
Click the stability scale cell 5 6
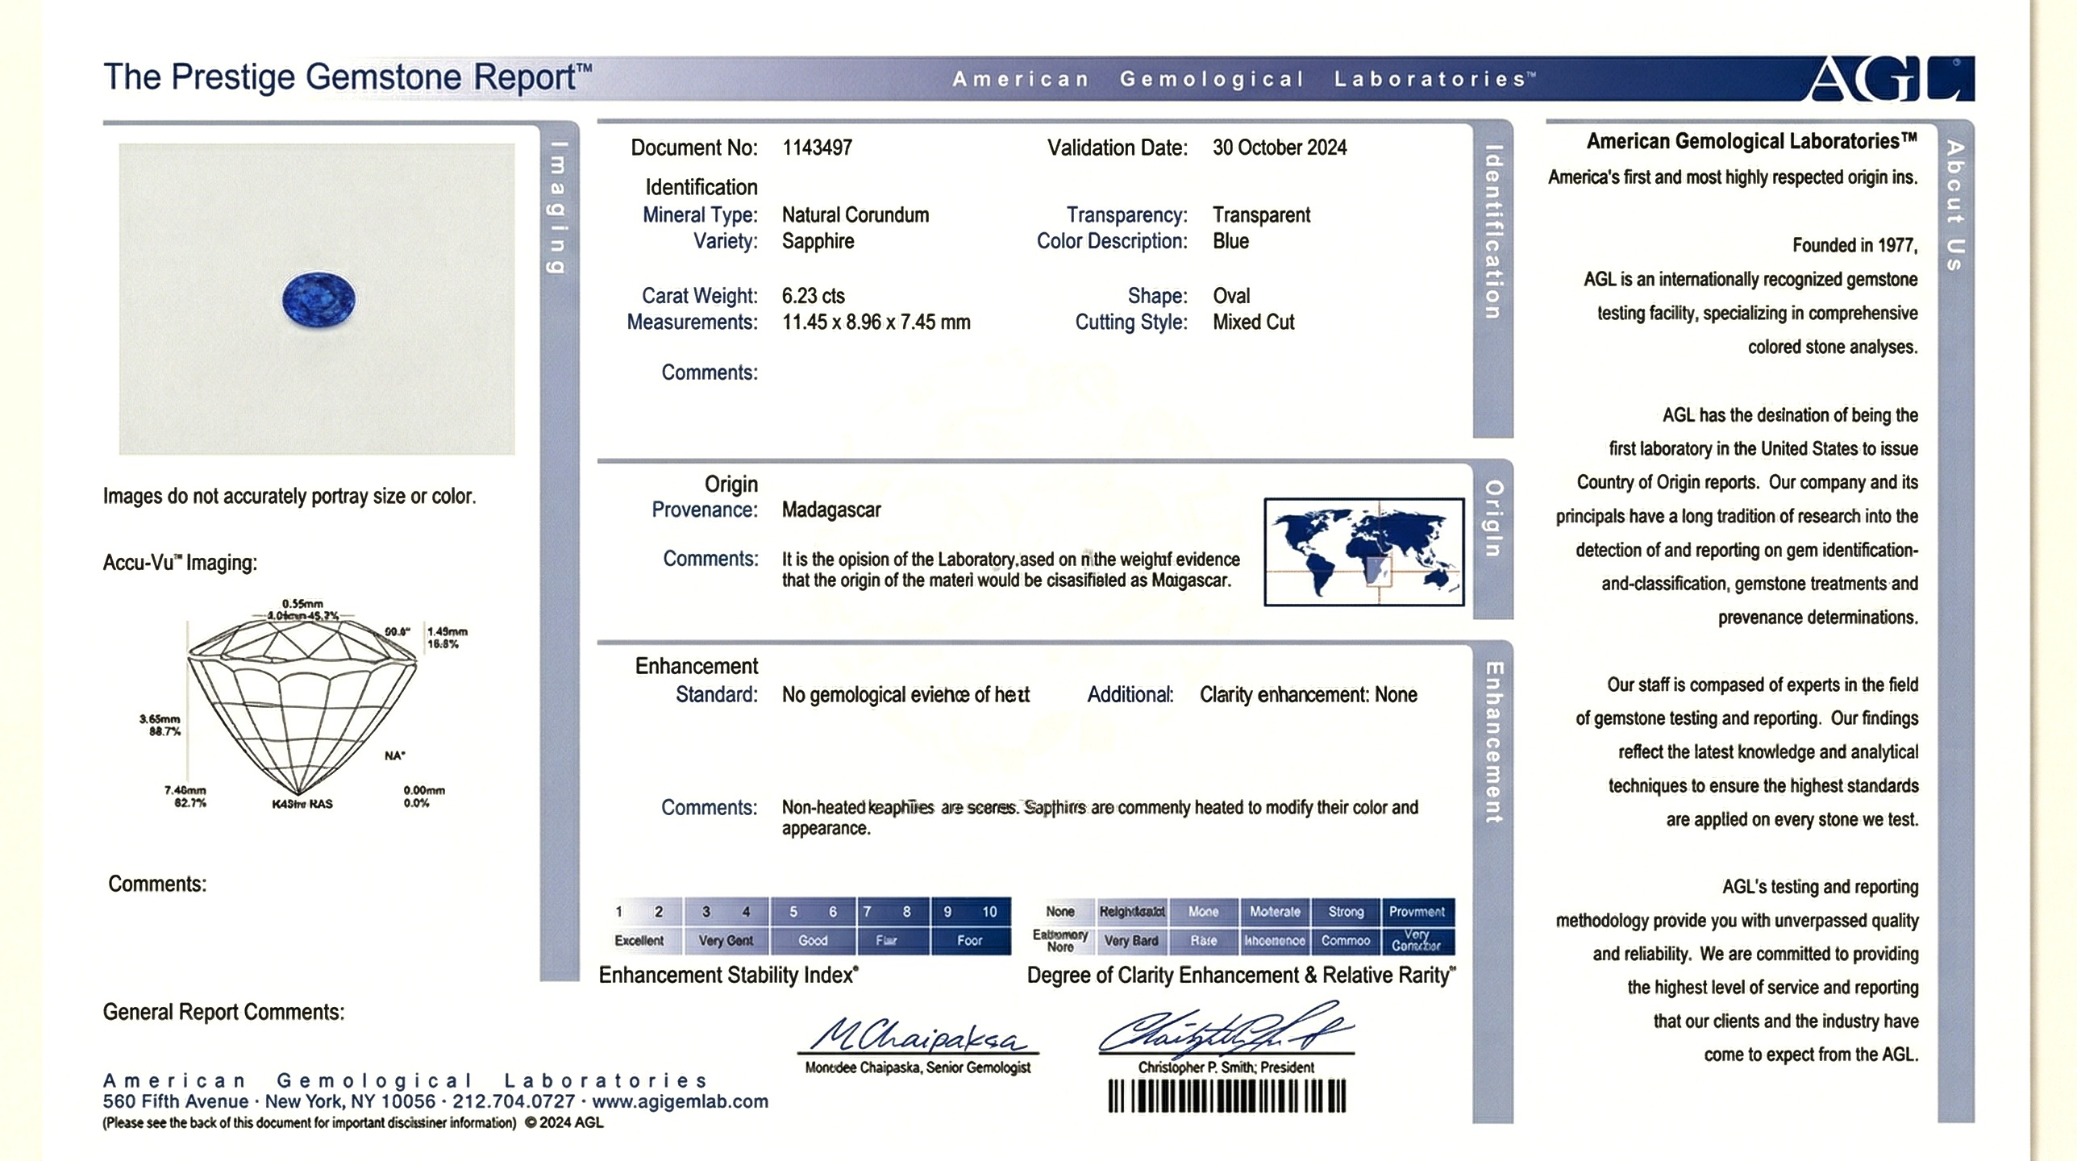[x=814, y=912]
